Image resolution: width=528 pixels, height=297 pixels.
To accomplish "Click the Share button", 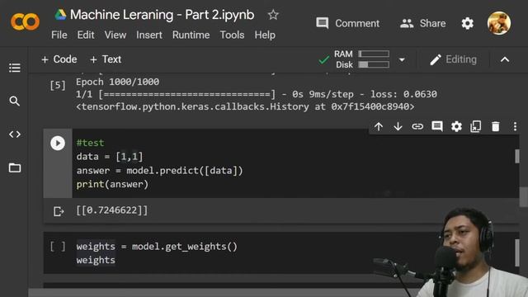I will (x=423, y=23).
